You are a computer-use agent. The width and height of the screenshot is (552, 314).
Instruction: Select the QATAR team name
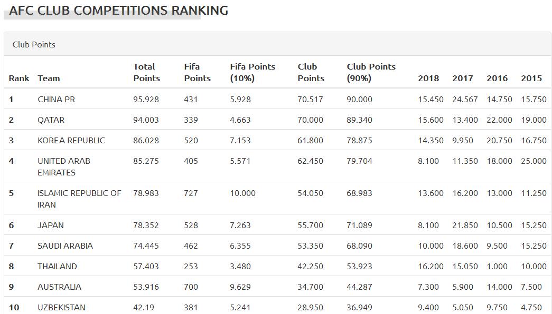pos(51,120)
